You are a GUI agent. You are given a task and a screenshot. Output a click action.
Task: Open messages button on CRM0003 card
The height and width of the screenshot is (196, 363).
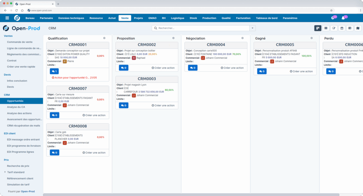point(124,105)
